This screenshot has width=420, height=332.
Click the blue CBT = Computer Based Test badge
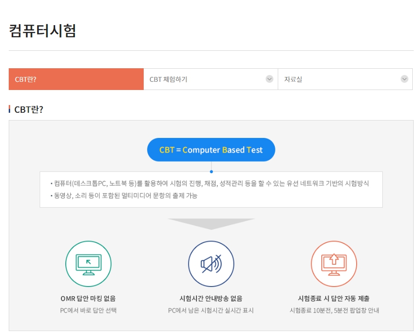coord(211,150)
